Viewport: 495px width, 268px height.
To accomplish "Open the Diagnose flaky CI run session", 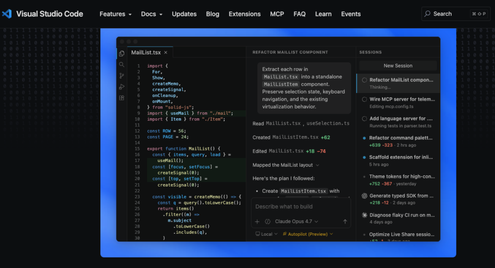I will coord(398,218).
